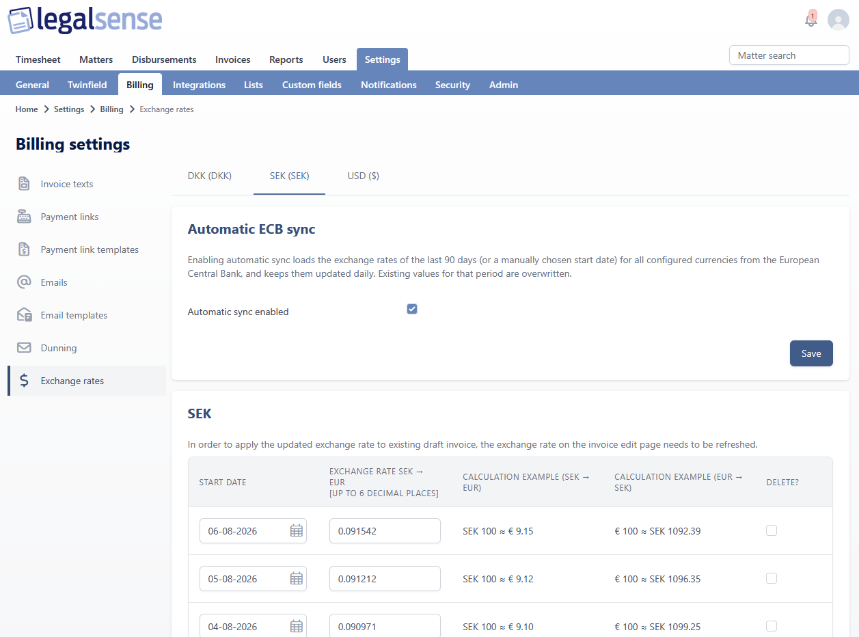859x637 pixels.
Task: Switch to the Admin tab
Action: pyautogui.click(x=504, y=85)
